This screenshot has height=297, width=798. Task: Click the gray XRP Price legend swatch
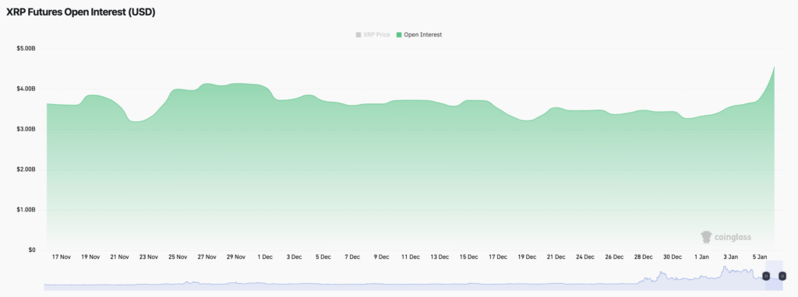[358, 34]
